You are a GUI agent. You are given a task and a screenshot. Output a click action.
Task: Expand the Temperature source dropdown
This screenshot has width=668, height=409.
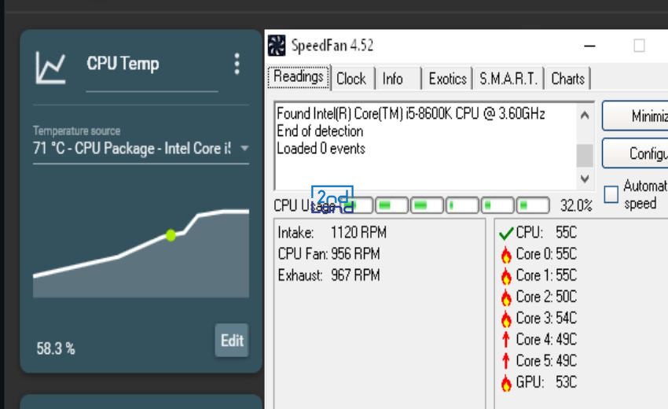(244, 149)
